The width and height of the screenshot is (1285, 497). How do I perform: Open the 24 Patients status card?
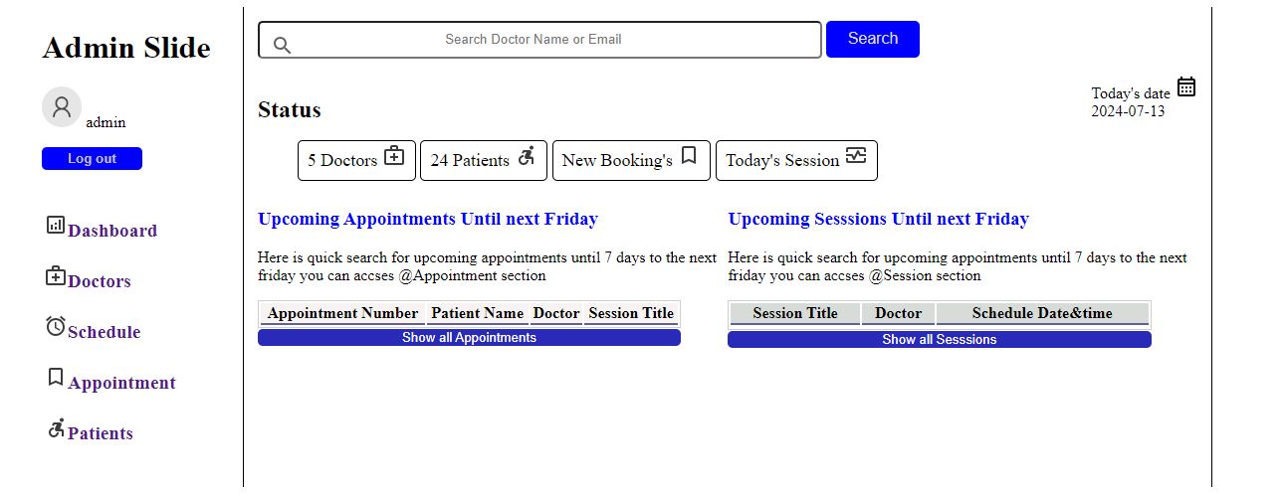483,160
